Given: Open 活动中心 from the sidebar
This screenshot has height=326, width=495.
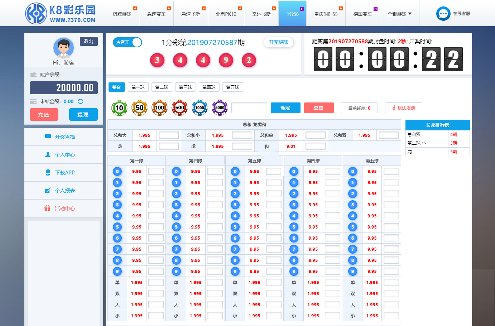Looking at the screenshot, I should coord(64,208).
